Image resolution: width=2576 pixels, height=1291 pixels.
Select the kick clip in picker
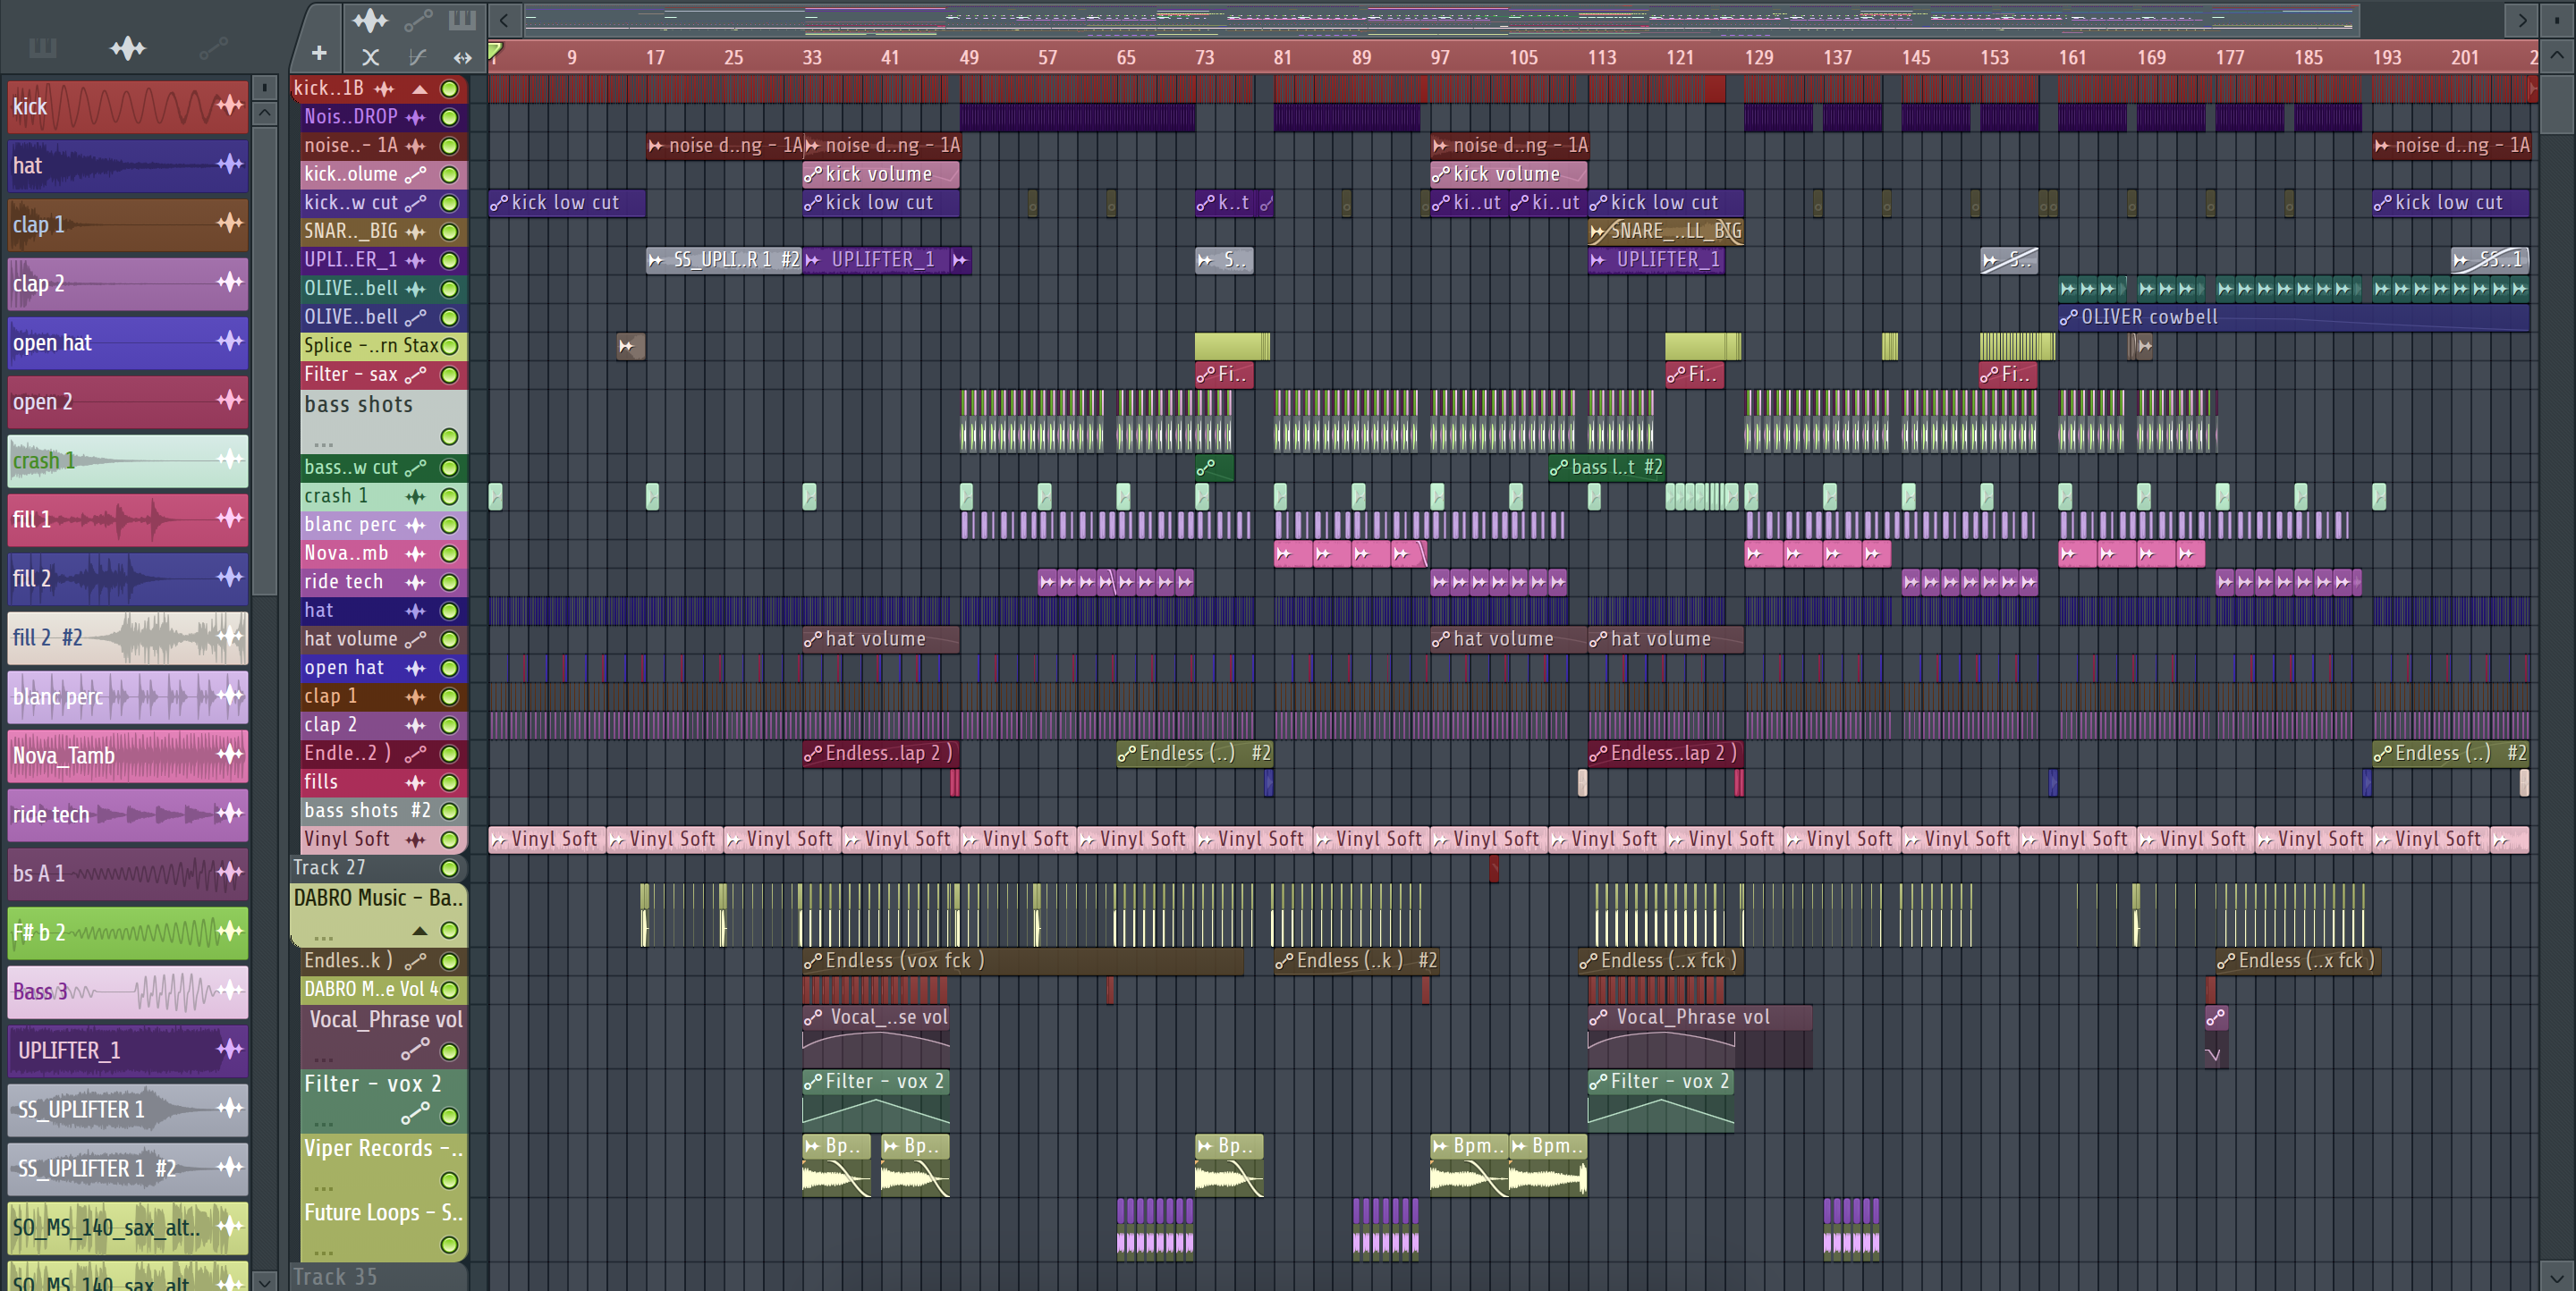[x=128, y=105]
